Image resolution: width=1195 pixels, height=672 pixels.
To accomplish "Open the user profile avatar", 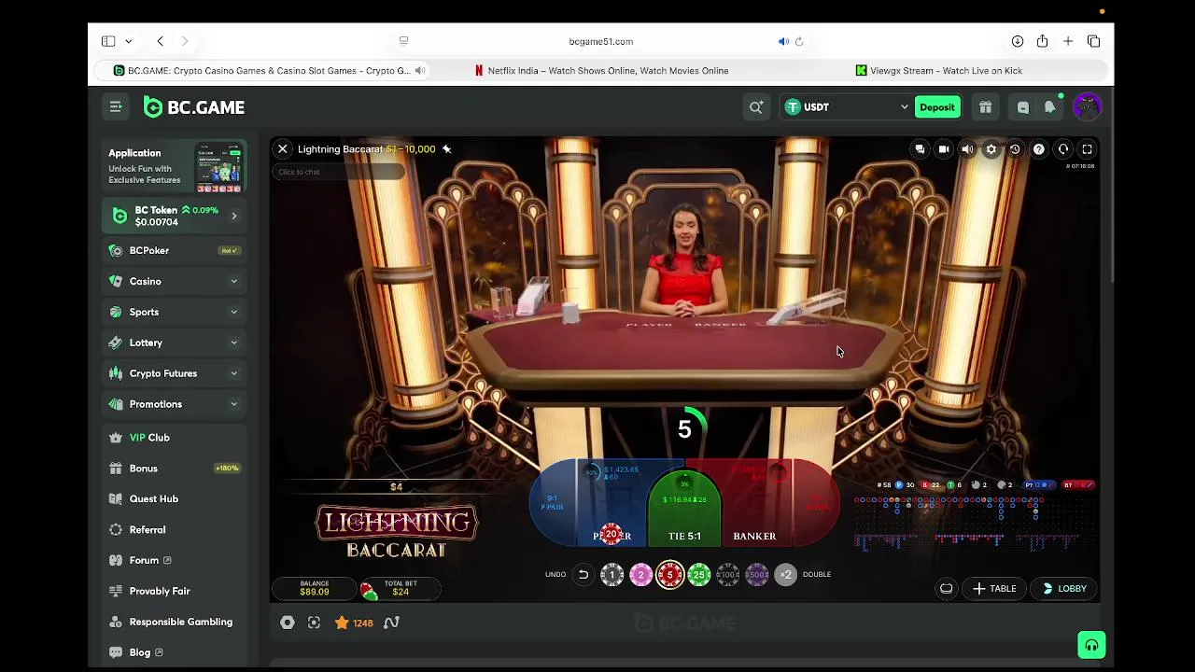I will (x=1087, y=107).
